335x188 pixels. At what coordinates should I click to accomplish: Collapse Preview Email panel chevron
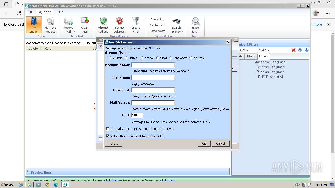(x=28, y=171)
